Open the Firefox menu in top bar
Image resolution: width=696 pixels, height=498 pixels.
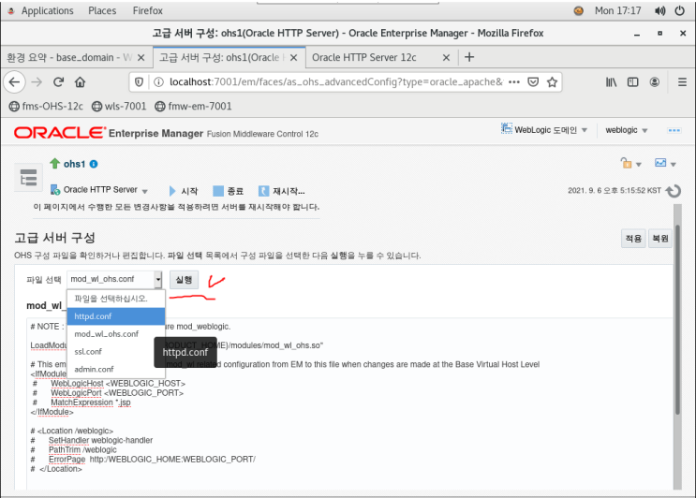tap(148, 10)
